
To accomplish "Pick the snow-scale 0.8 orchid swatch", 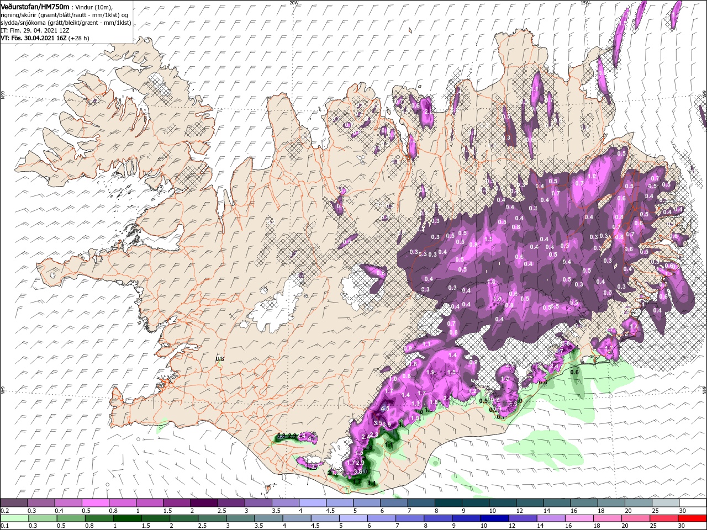I will [123, 503].
